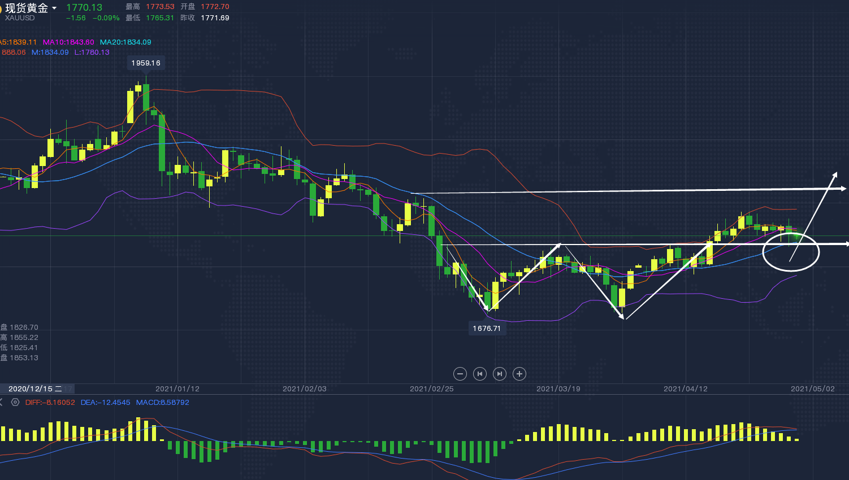This screenshot has height=480, width=849.
Task: Skip forward to the next chart period
Action: pos(500,374)
